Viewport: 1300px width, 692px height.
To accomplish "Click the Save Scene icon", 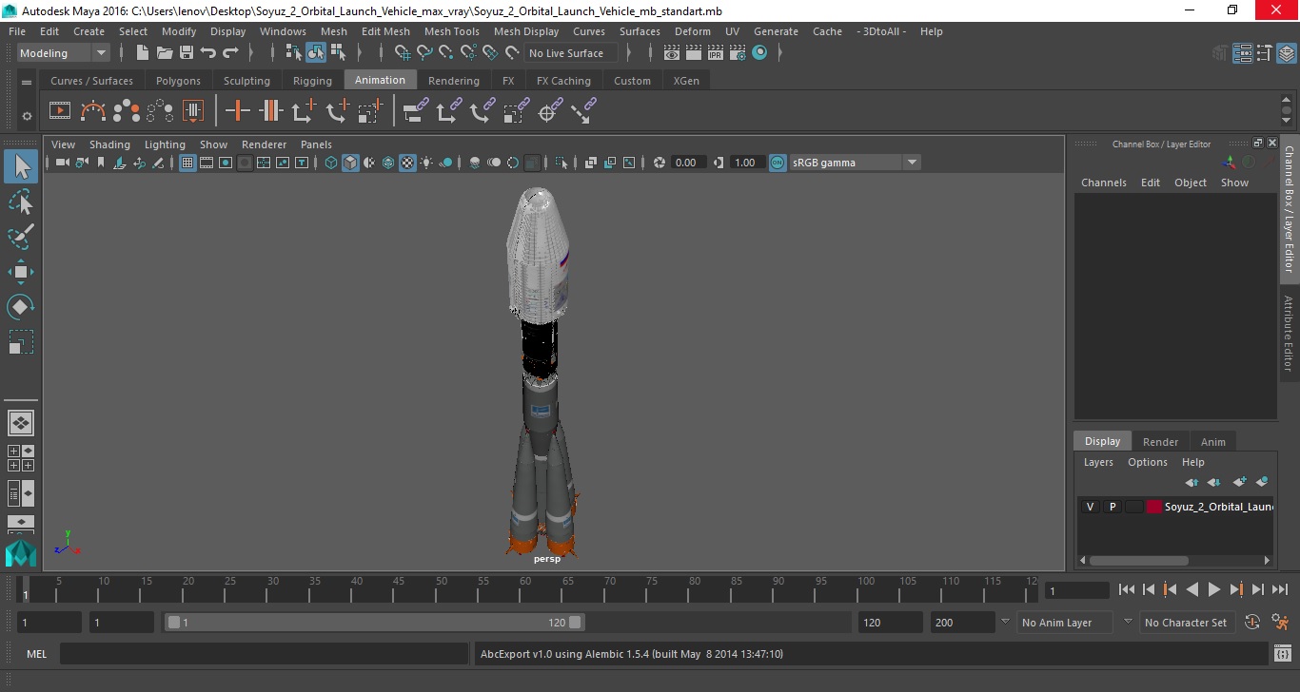I will 187,53.
